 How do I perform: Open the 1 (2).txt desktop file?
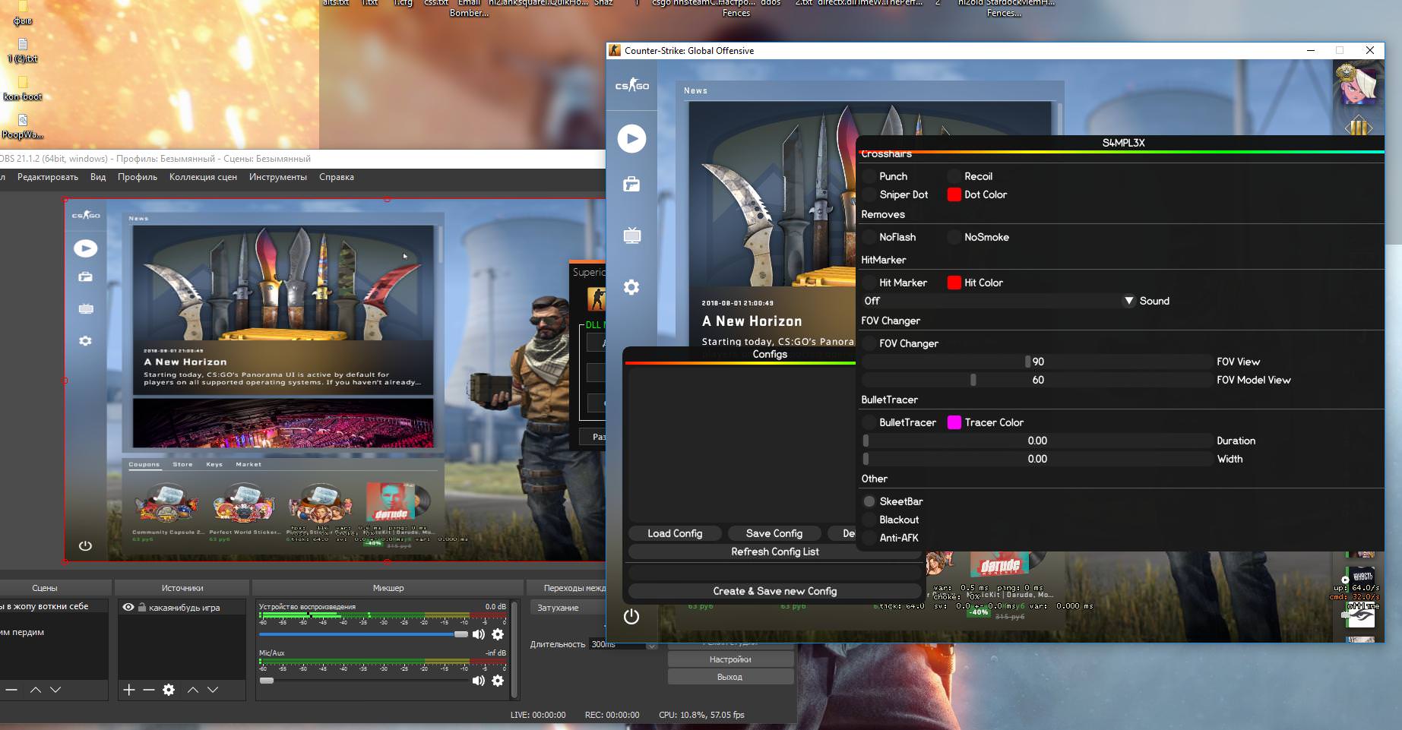[22, 50]
